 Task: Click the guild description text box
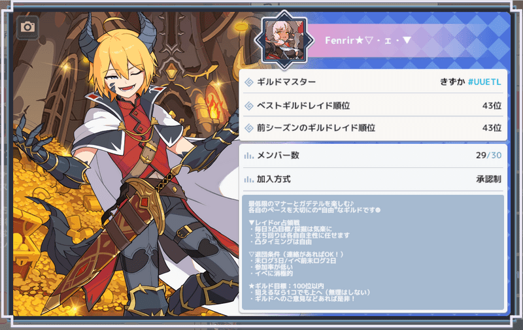(373, 252)
